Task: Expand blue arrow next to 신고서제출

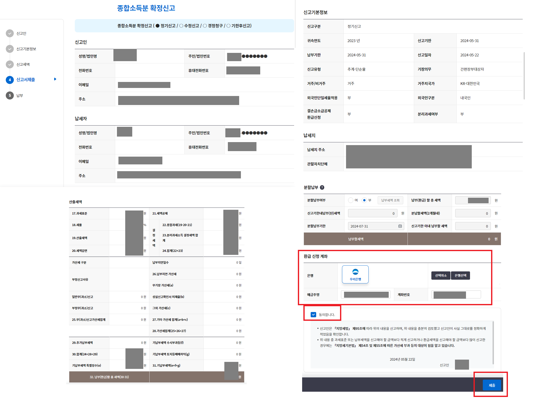Action: click(55, 79)
